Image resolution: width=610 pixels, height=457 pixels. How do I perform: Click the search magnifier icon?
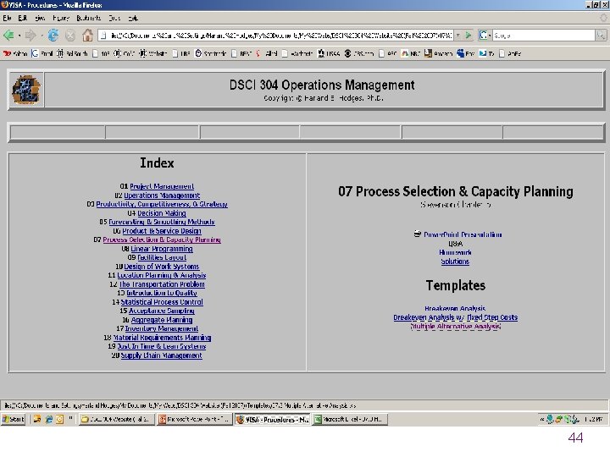pos(601,36)
